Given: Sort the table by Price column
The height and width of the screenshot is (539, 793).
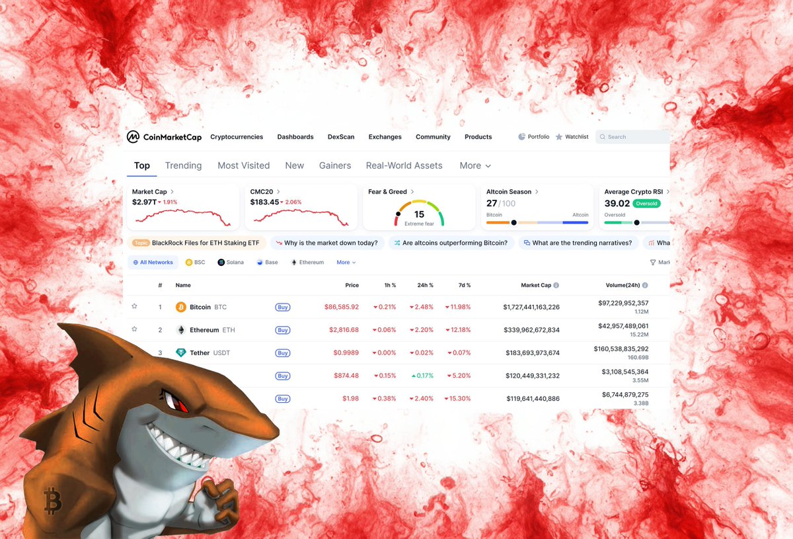Looking at the screenshot, I should pos(352,285).
